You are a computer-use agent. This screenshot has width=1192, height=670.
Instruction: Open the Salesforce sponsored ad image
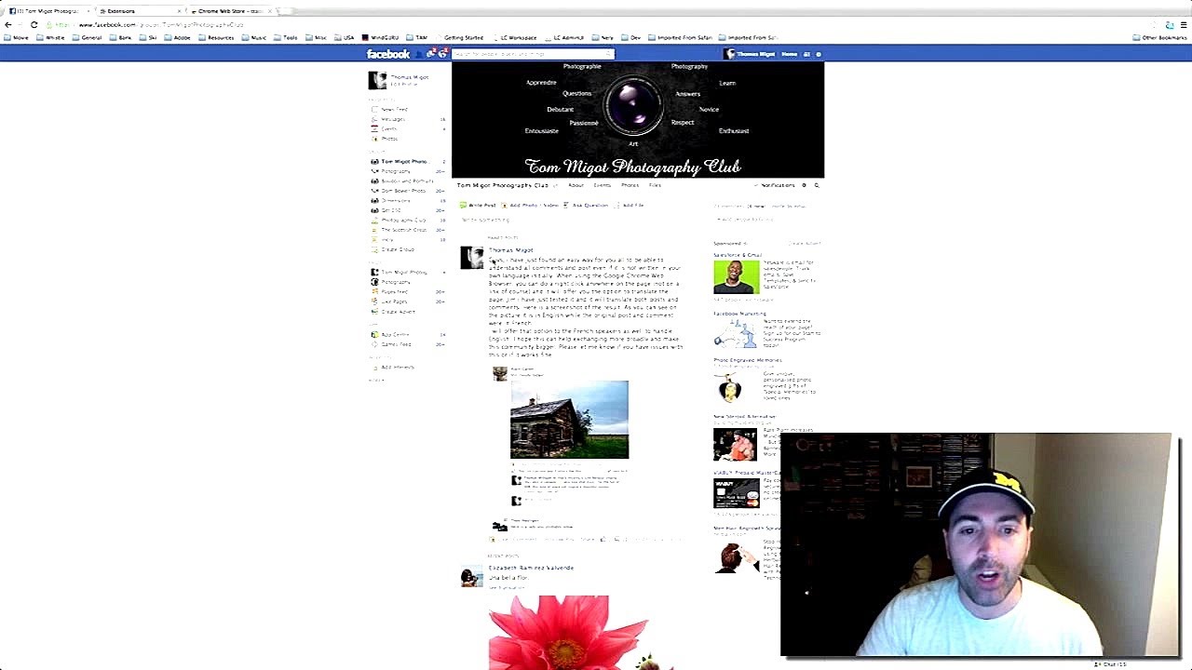pos(736,277)
